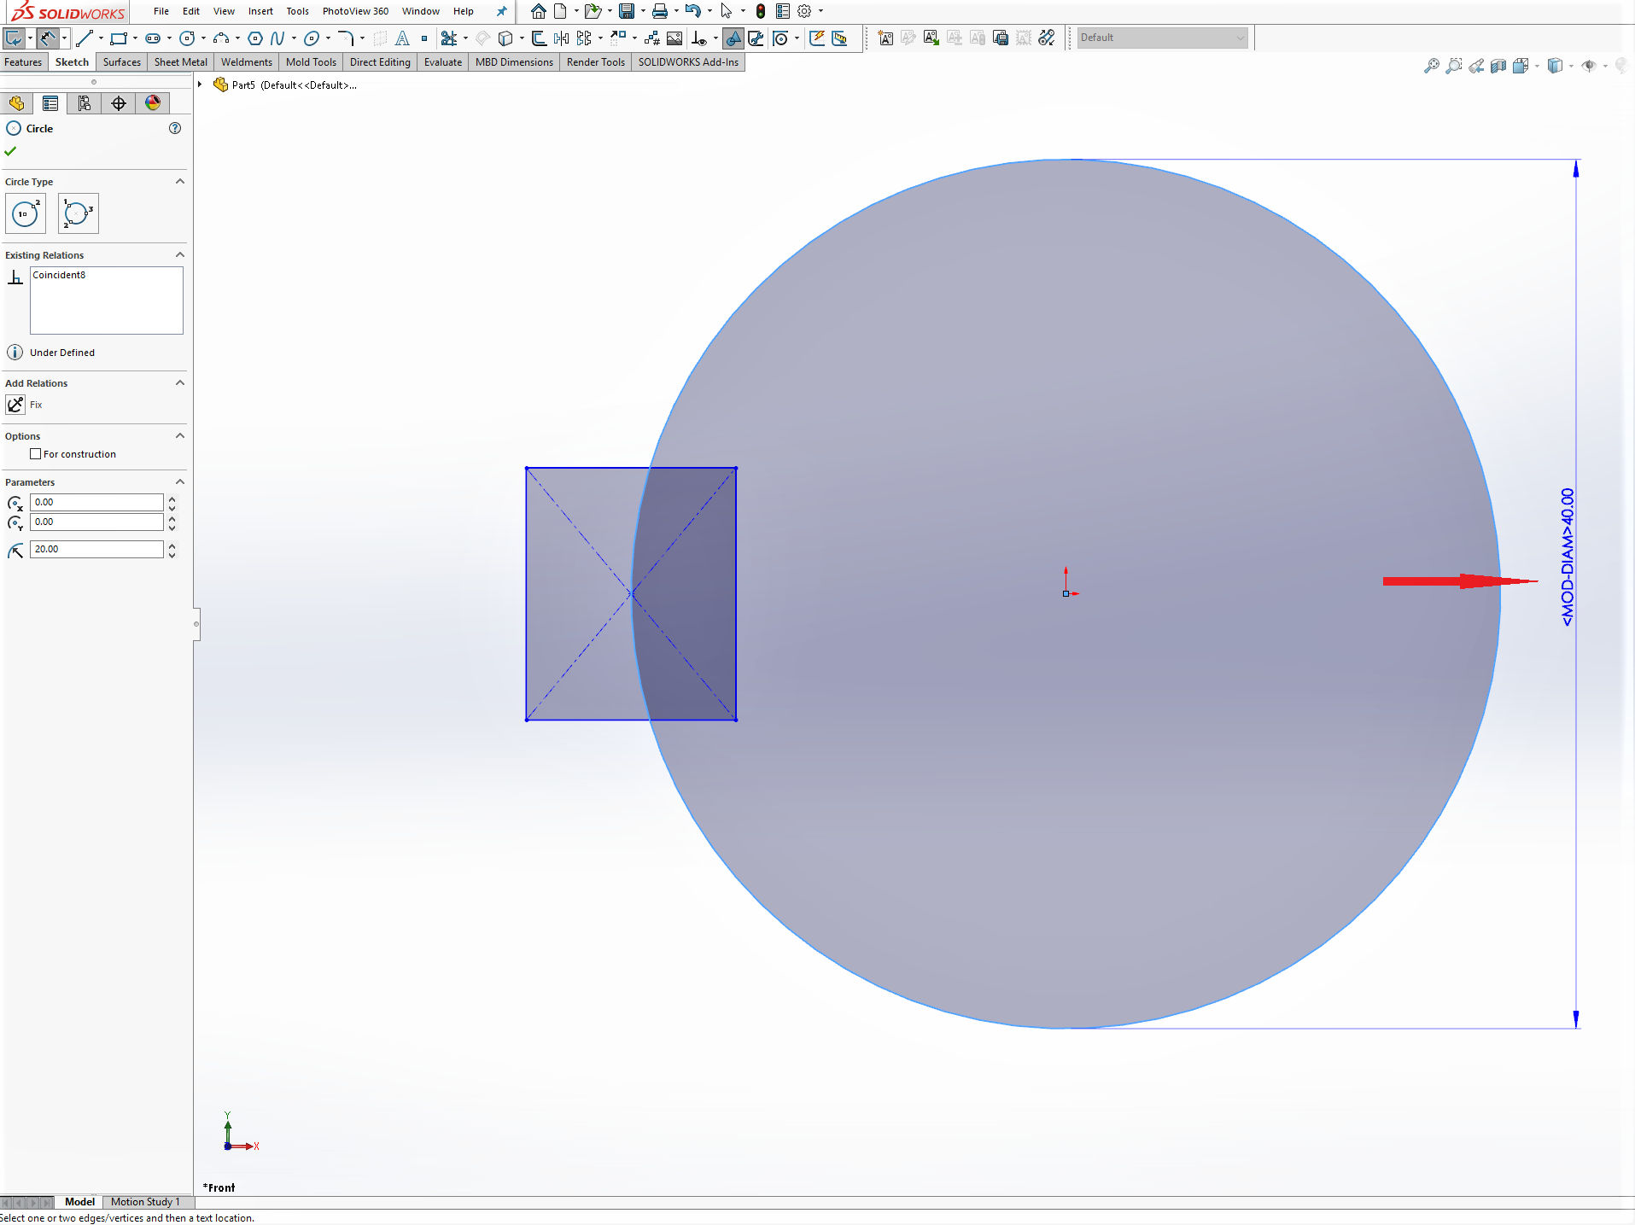Open the Insert menu

click(x=260, y=11)
